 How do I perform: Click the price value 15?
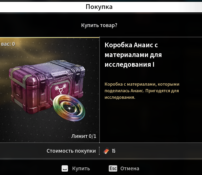[114, 151]
